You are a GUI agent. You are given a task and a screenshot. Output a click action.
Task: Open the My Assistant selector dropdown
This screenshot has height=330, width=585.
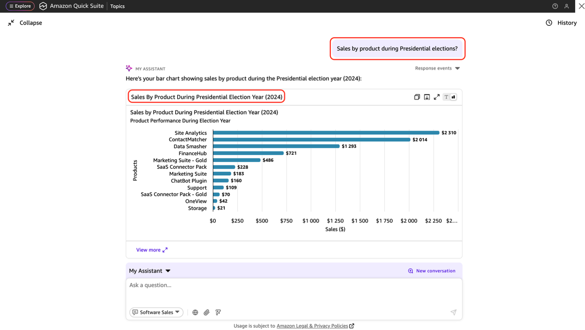pyautogui.click(x=149, y=271)
